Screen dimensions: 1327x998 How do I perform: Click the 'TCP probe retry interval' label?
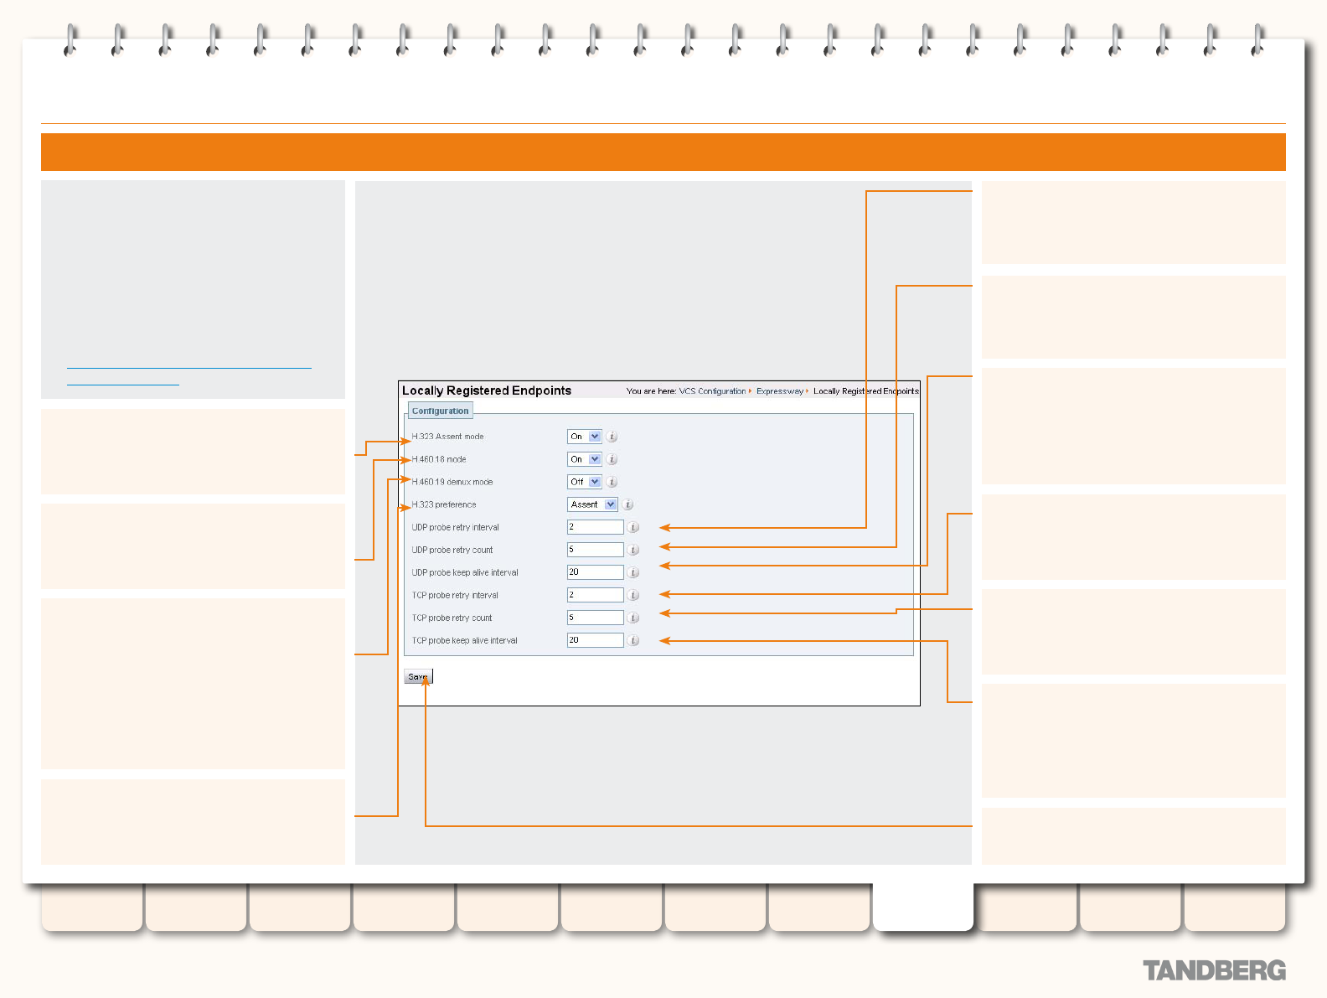455,595
